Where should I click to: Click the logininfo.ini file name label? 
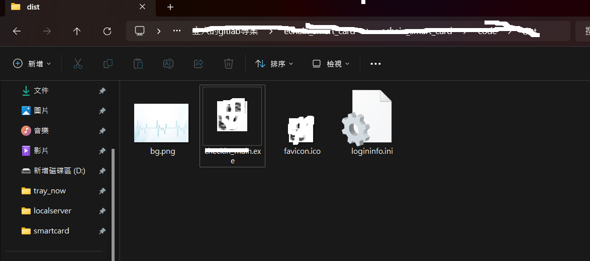pos(372,151)
